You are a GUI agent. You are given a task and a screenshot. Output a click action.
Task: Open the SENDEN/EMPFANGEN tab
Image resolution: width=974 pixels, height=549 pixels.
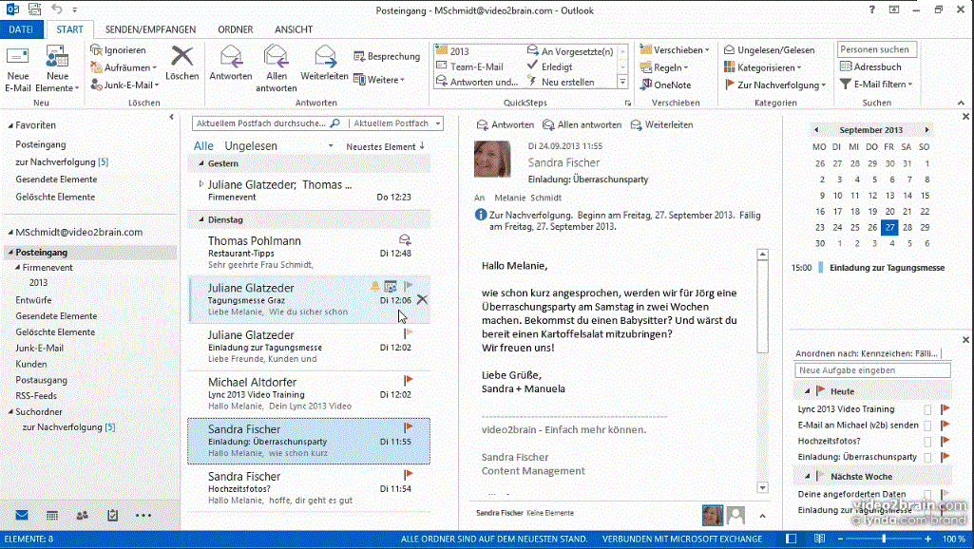tap(150, 29)
